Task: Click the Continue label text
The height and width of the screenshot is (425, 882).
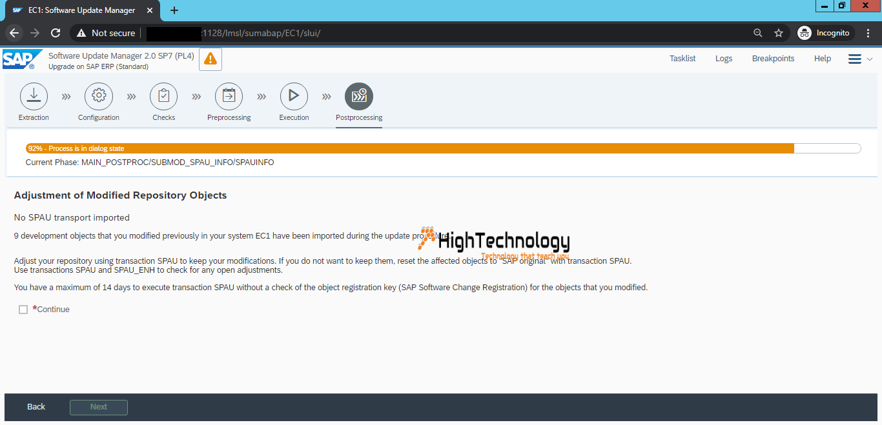Action: (53, 310)
